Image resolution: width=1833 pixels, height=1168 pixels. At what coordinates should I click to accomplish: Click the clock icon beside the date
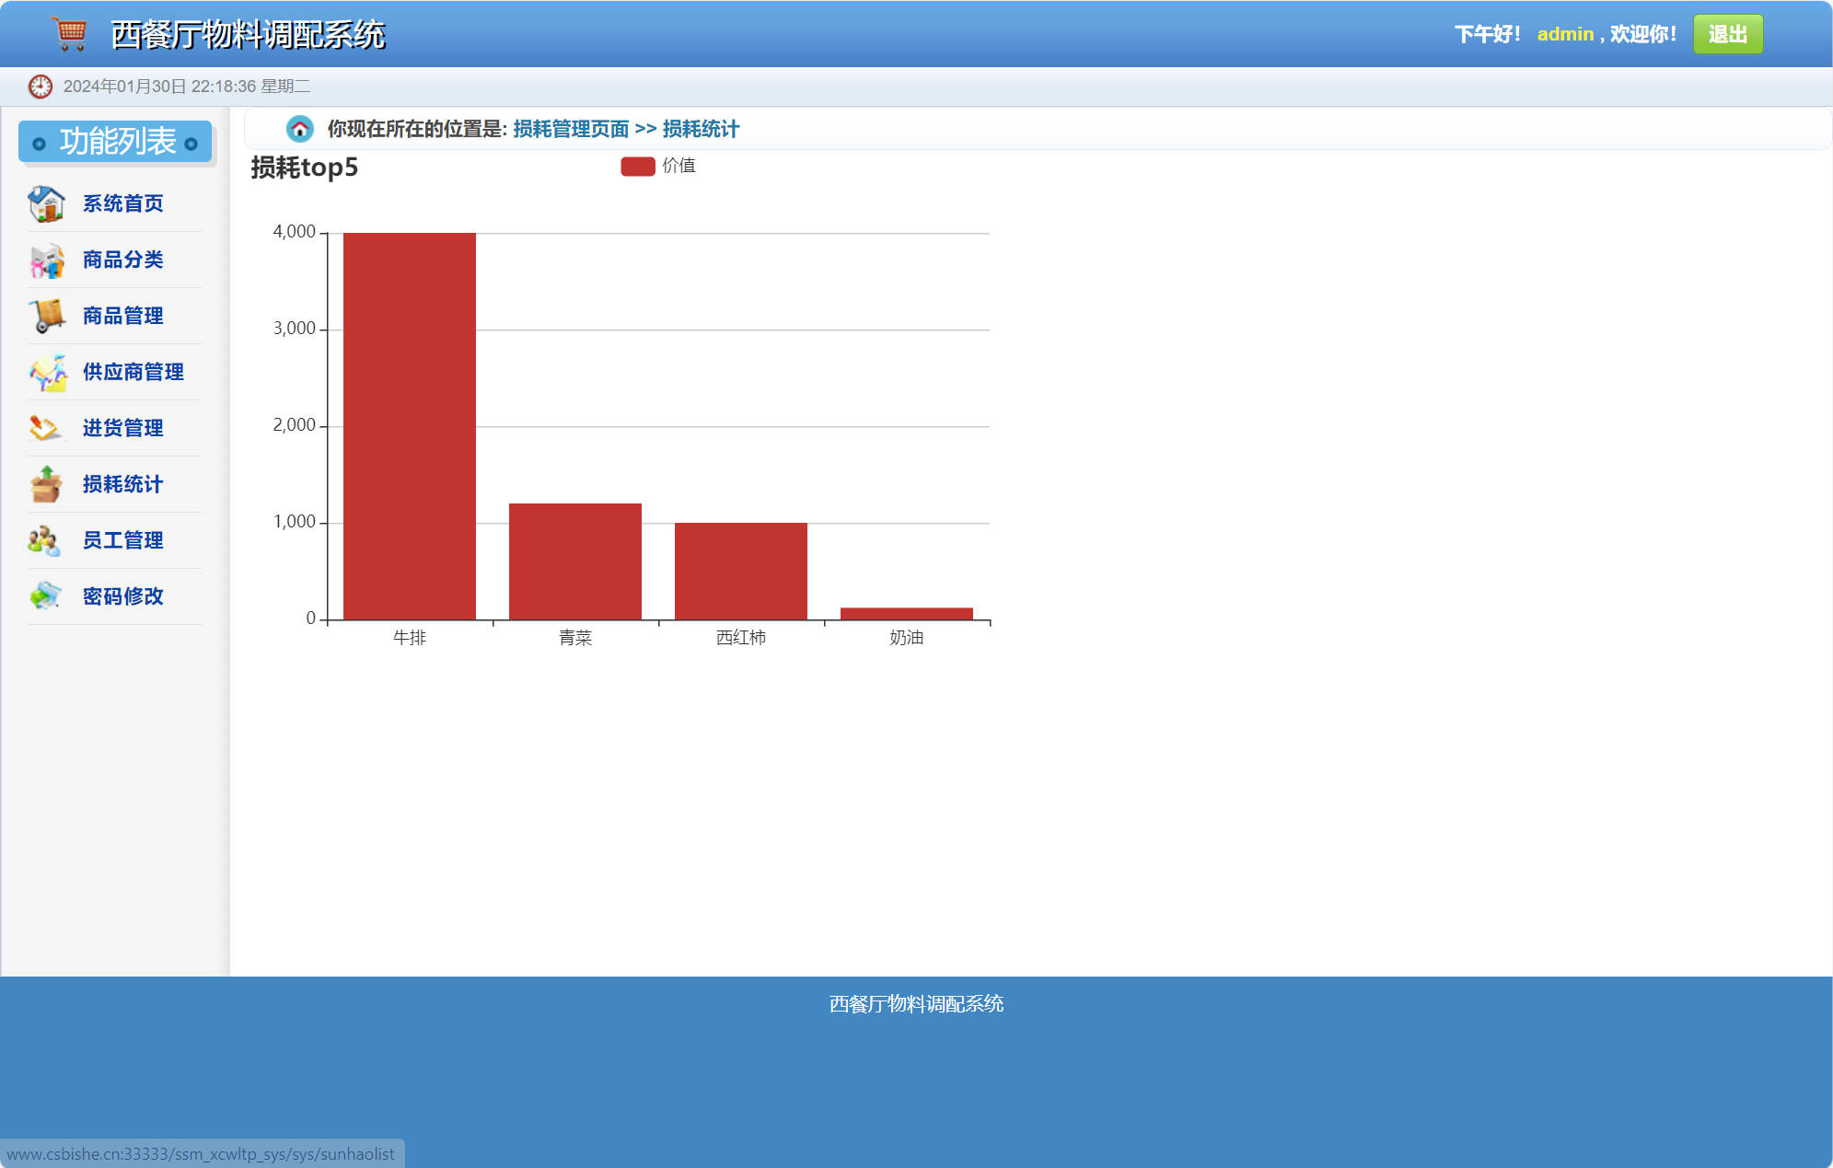pyautogui.click(x=40, y=87)
